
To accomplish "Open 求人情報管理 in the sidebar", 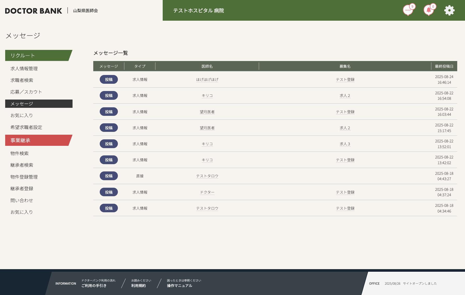I will [x=24, y=69].
